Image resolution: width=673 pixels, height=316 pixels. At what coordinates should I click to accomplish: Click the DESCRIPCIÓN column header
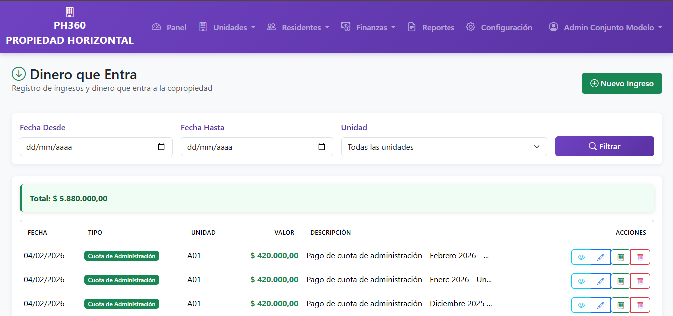pos(331,232)
